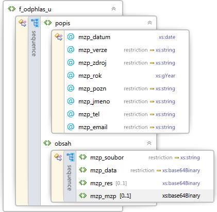Click the sequence label under f_odphlas_u
Viewport: 217px width, 212px height.
coord(34,43)
